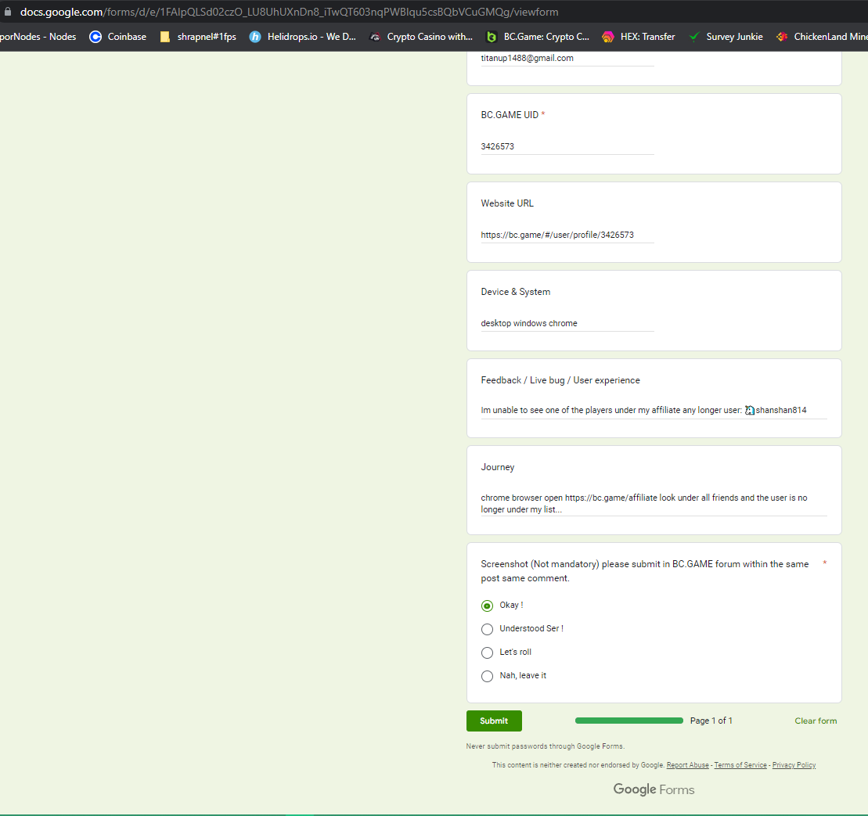Click the form page progress bar
The height and width of the screenshot is (816, 868).
tap(628, 721)
